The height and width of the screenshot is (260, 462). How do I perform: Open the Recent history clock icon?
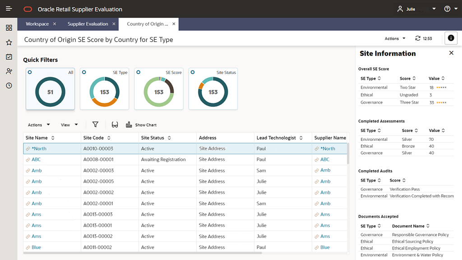click(x=9, y=85)
